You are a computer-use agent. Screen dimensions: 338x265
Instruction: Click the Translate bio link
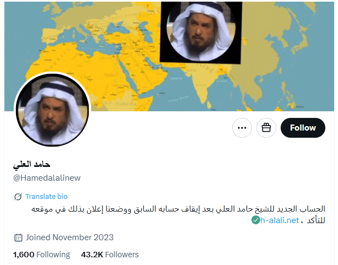[x=46, y=197]
